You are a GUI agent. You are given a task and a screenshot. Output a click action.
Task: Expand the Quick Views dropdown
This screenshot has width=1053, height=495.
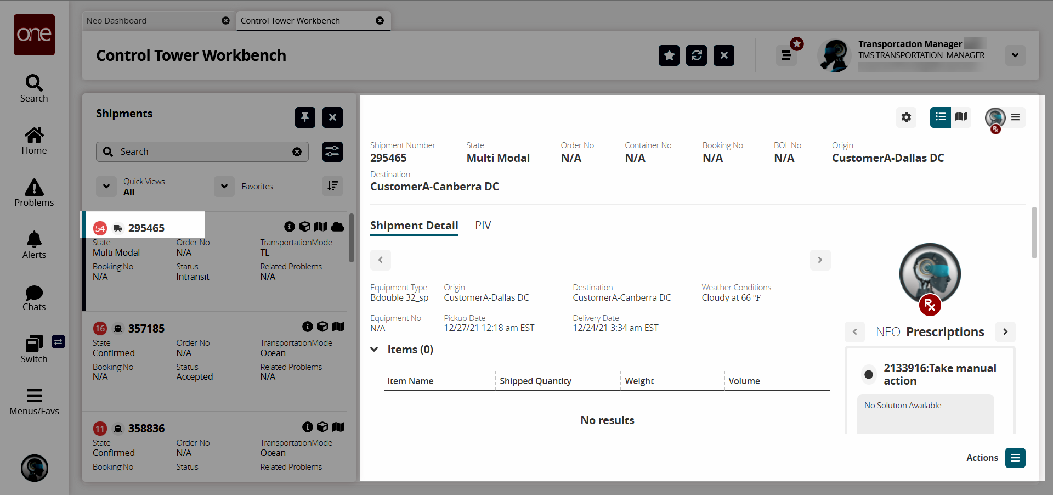pos(106,187)
